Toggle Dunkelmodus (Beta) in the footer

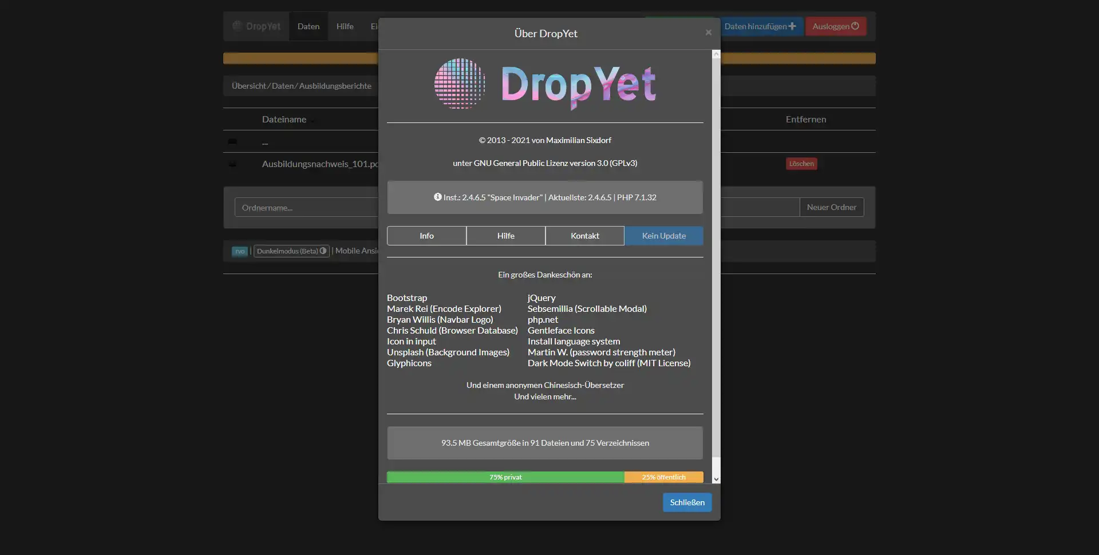tap(291, 251)
